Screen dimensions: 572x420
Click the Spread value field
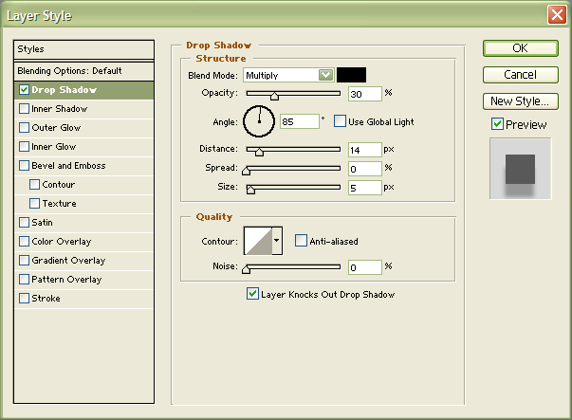[365, 169]
